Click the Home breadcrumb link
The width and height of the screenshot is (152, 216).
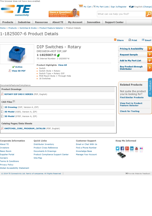pos(3,28)
